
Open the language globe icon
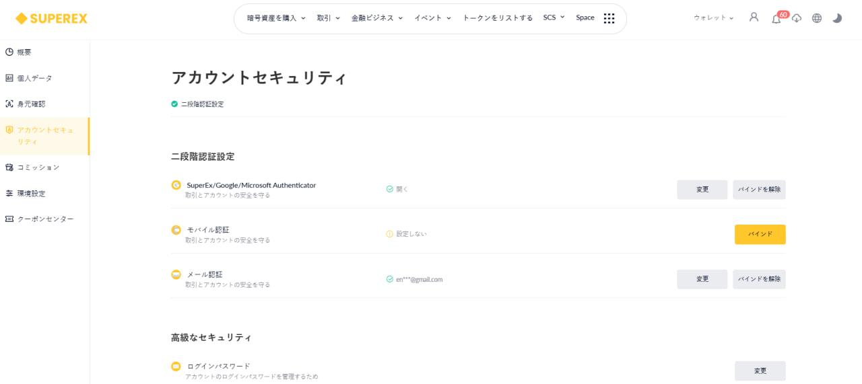click(817, 18)
